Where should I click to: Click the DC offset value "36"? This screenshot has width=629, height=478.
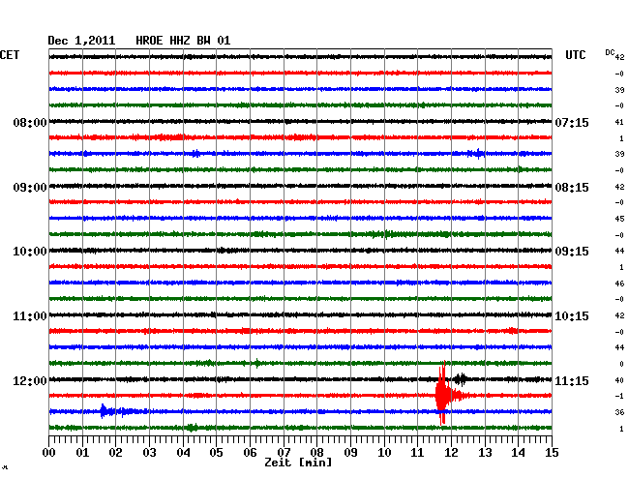tap(619, 412)
